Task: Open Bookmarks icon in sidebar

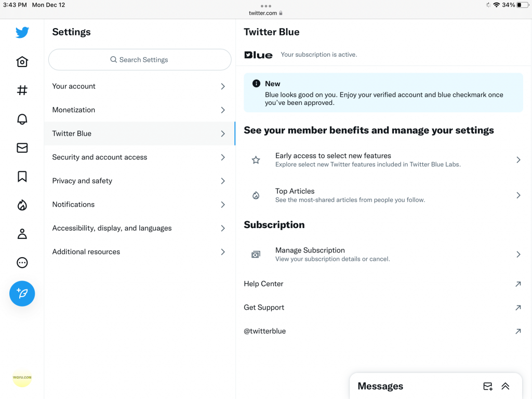Action: click(x=22, y=177)
